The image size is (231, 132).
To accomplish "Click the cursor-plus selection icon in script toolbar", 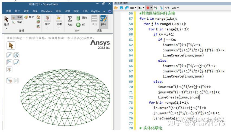I will click(140, 8).
